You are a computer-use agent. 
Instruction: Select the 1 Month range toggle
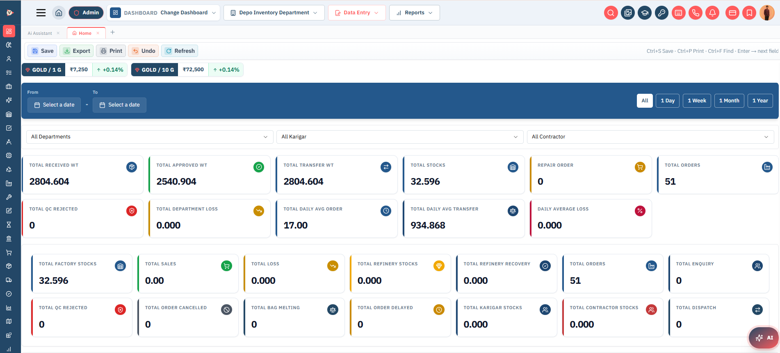point(729,101)
